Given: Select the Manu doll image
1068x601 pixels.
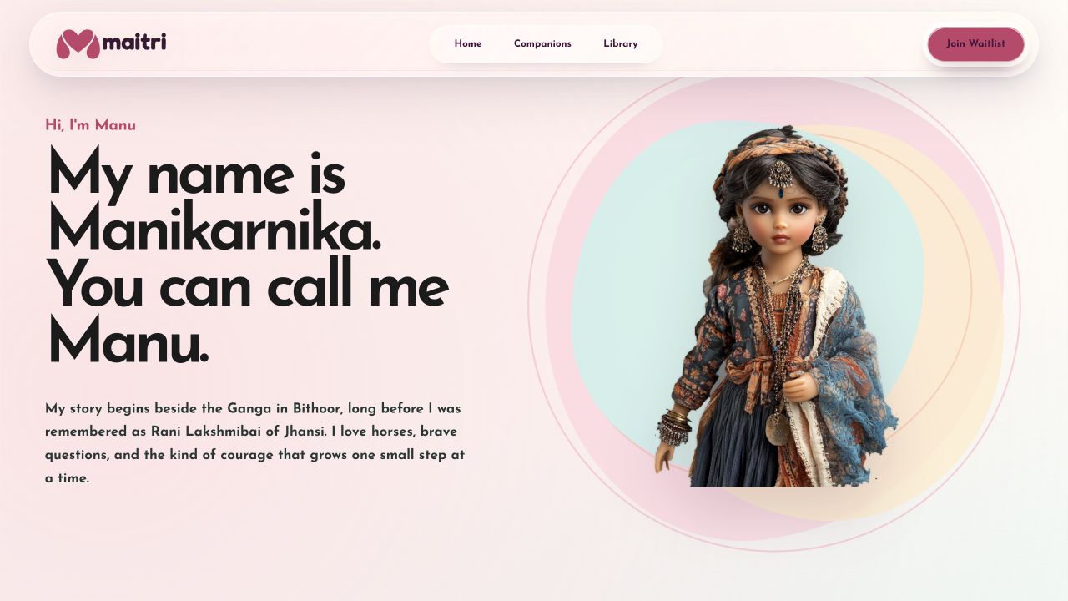Looking at the screenshot, I should click(776, 306).
